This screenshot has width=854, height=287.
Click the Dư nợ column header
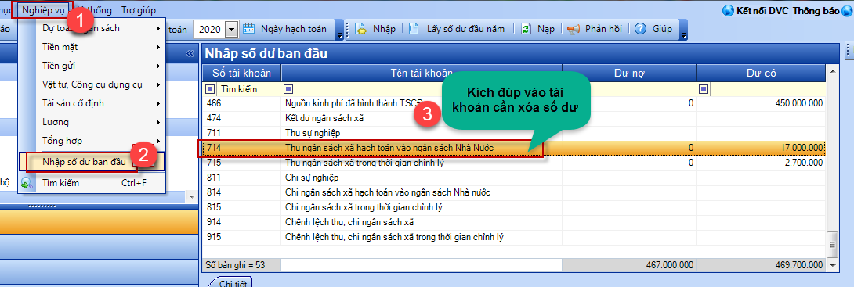(x=629, y=73)
